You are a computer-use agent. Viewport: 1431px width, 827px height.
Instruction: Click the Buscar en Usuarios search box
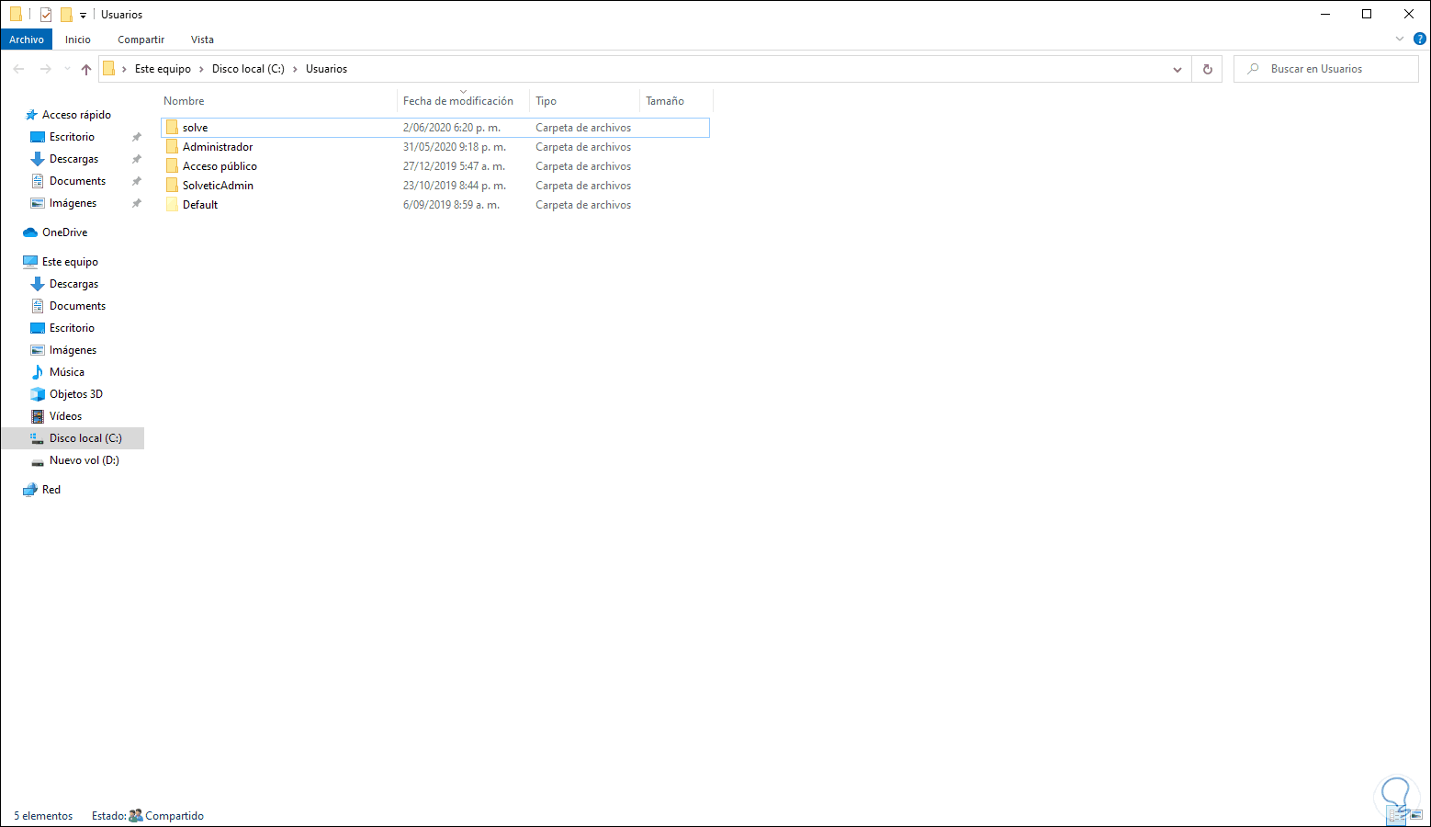1326,69
